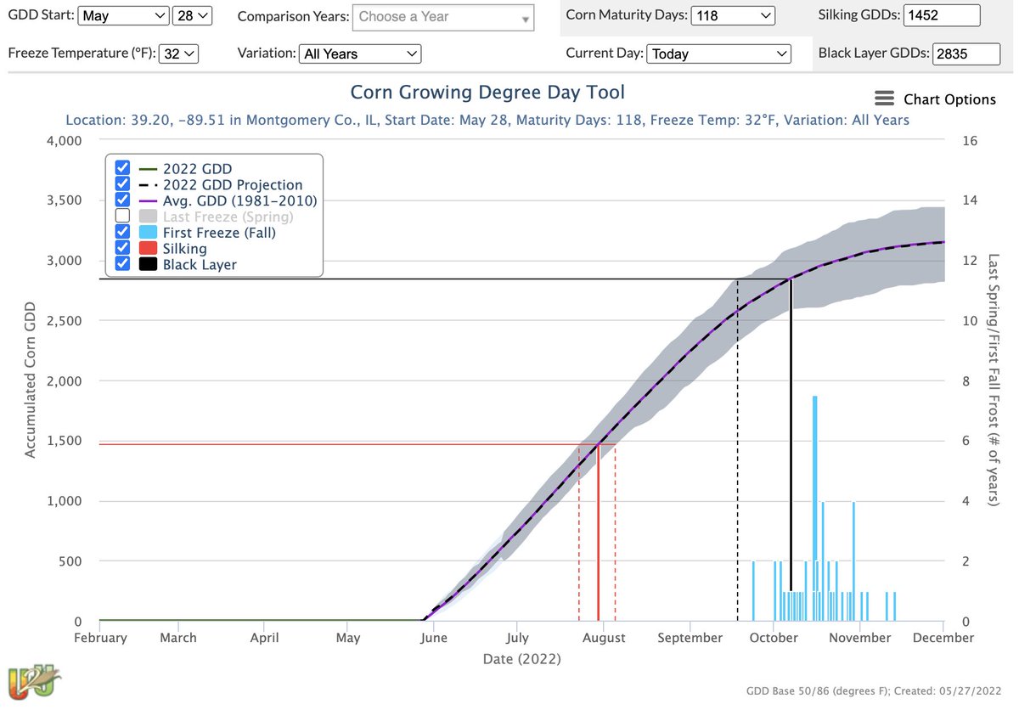Click the February x-axis label

[x=100, y=638]
